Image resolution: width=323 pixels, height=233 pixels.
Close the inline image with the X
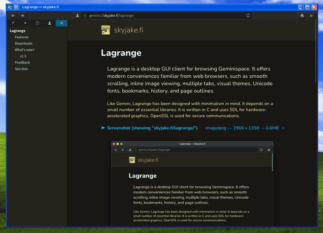[283, 128]
